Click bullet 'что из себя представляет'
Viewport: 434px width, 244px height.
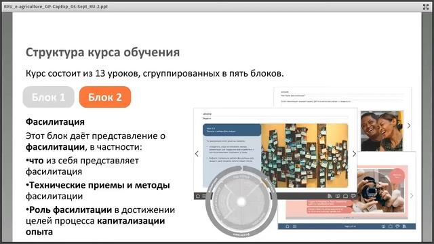pyautogui.click(x=82, y=161)
